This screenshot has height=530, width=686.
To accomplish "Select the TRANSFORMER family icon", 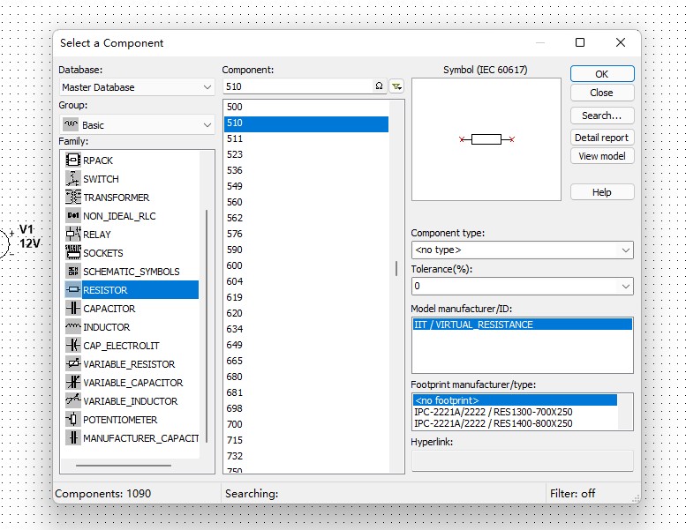I will tap(72, 197).
